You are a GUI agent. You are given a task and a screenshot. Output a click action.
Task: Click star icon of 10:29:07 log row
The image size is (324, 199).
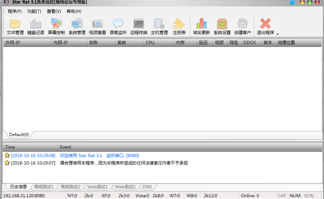click(7, 163)
